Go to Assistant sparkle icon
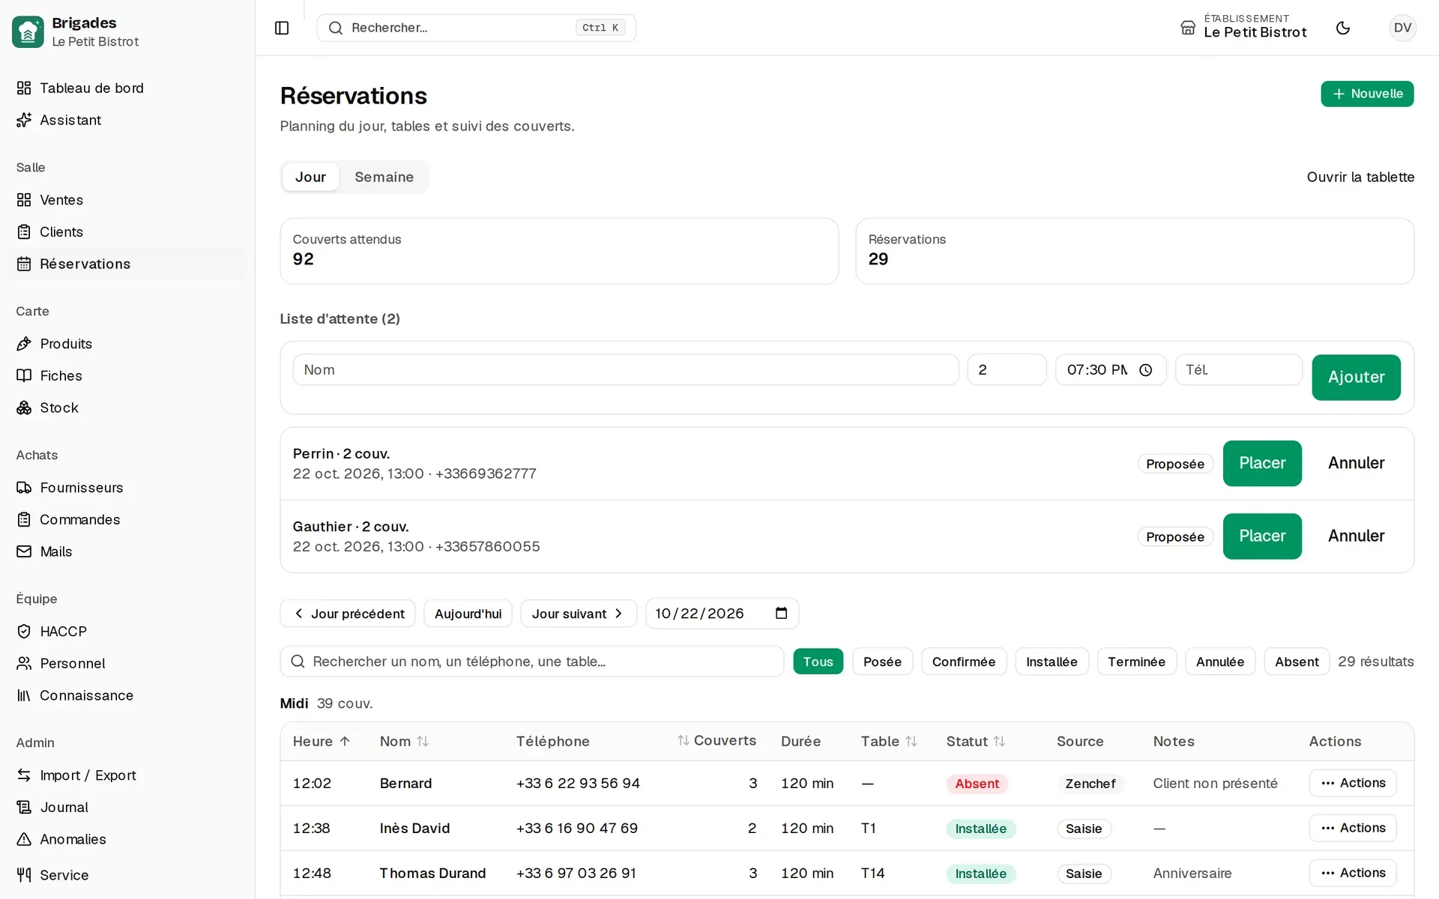Viewport: 1439px width, 899px height. point(24,120)
